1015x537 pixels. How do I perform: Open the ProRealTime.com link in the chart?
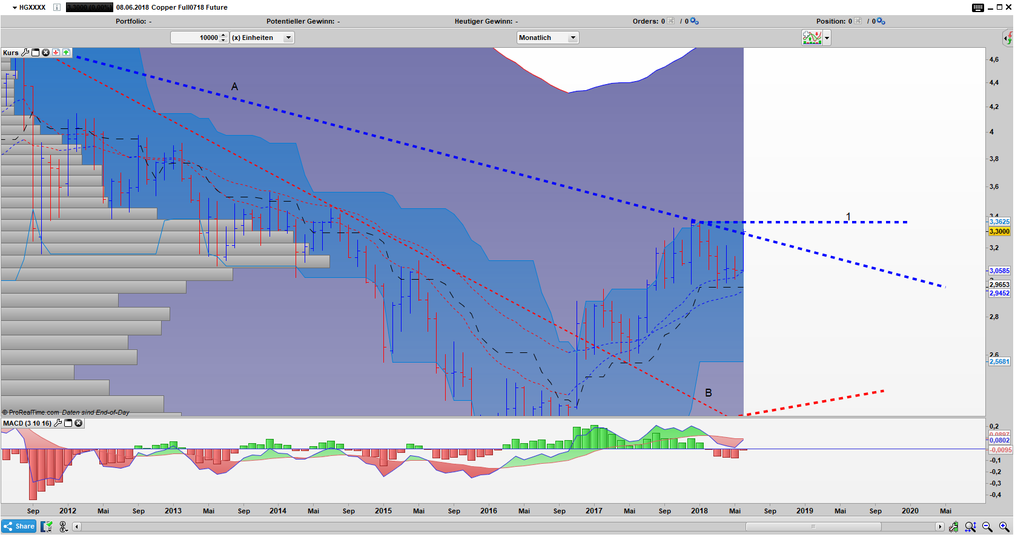[x=34, y=412]
